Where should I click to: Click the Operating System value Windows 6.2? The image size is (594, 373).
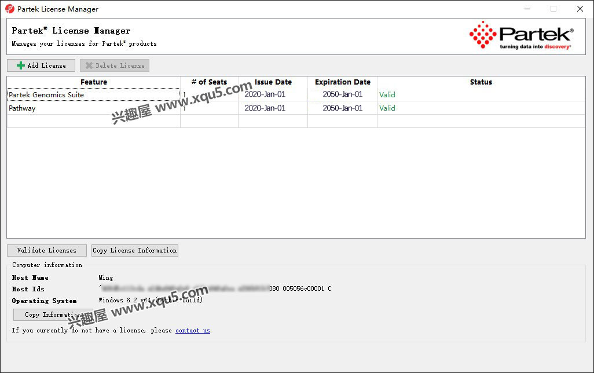click(151, 300)
